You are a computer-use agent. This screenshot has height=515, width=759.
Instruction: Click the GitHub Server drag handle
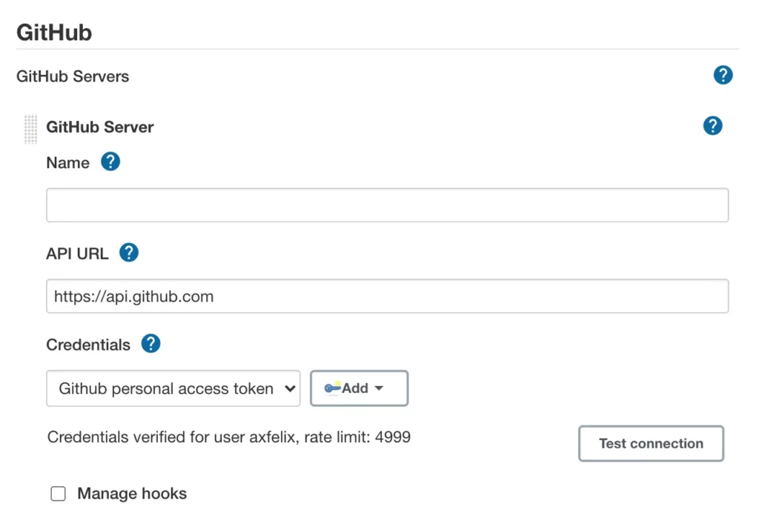click(30, 129)
